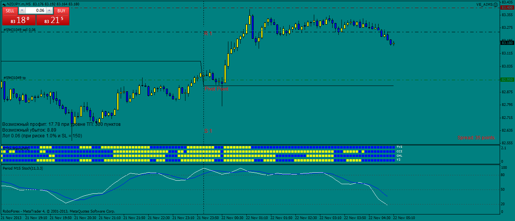Screen dimensions: 515x221
Task: Click the 'Pivot Point' label
Action: pos(216,89)
